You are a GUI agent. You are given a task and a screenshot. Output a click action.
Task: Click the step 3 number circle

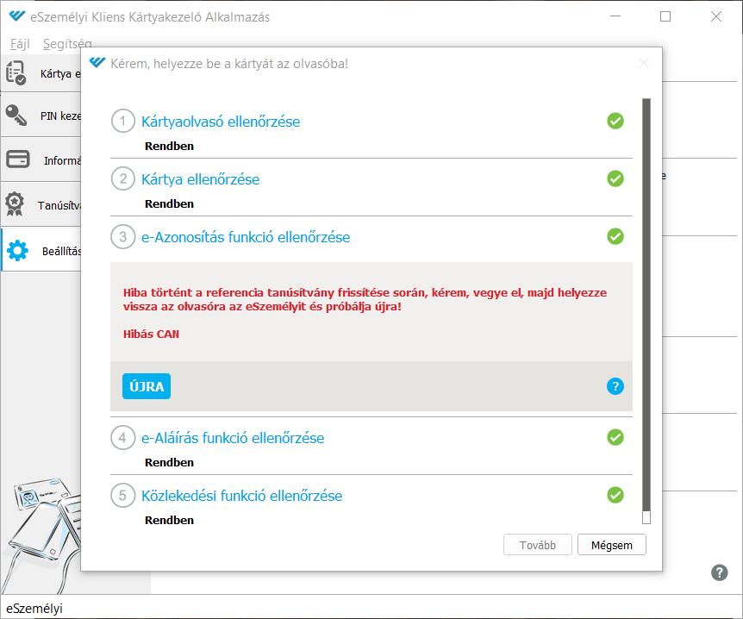tap(122, 236)
